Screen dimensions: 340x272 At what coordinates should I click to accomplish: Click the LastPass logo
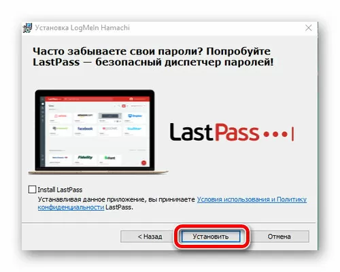(x=232, y=132)
